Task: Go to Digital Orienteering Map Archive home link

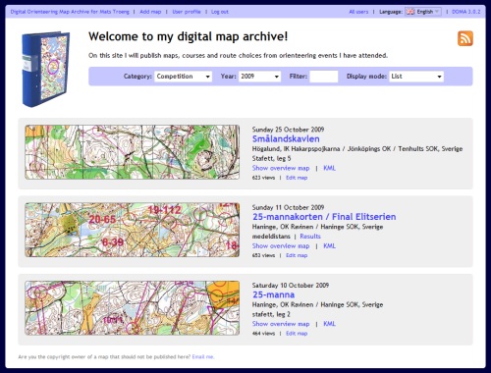Action: (x=70, y=12)
